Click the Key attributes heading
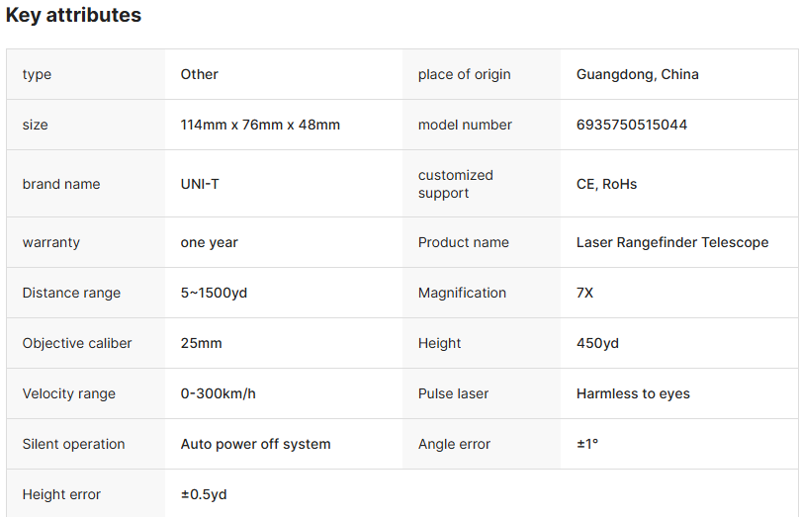This screenshot has height=517, width=800. [x=73, y=16]
